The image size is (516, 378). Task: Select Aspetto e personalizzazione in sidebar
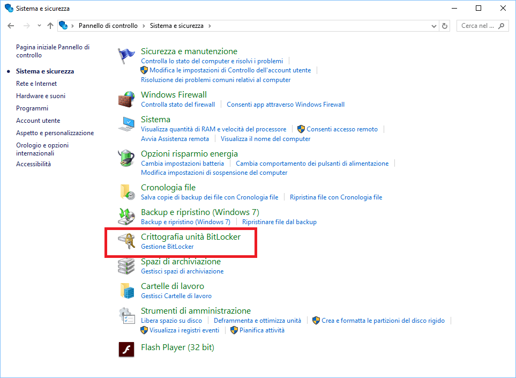point(55,133)
